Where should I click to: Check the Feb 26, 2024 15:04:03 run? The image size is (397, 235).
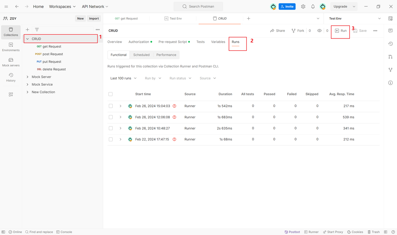tap(110, 106)
